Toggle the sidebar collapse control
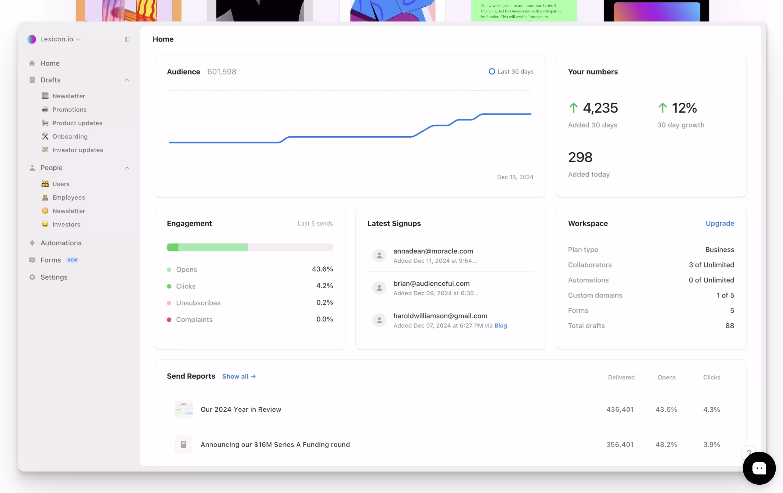The image size is (783, 493). [127, 39]
